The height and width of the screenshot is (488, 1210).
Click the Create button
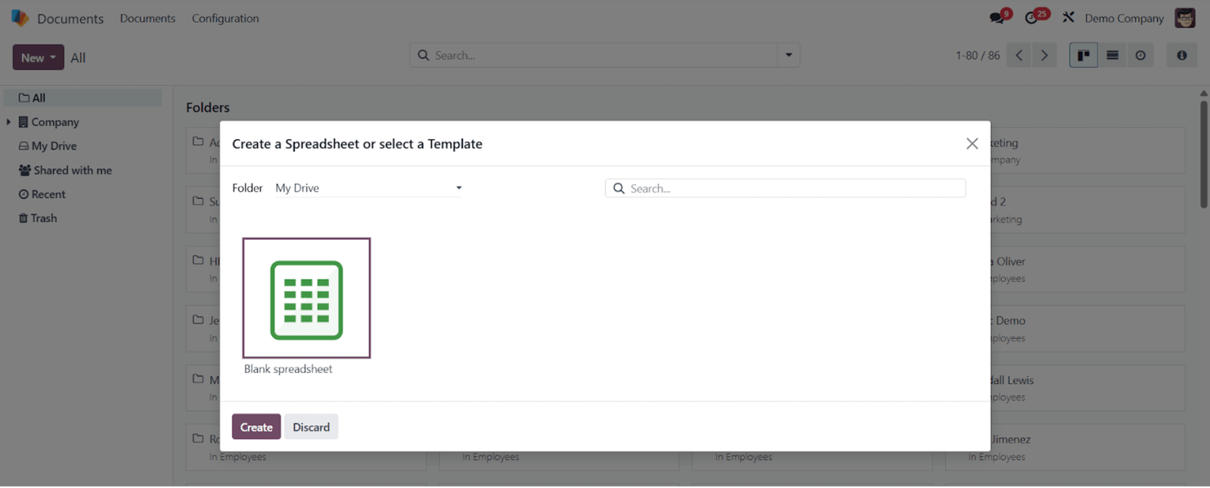[256, 427]
